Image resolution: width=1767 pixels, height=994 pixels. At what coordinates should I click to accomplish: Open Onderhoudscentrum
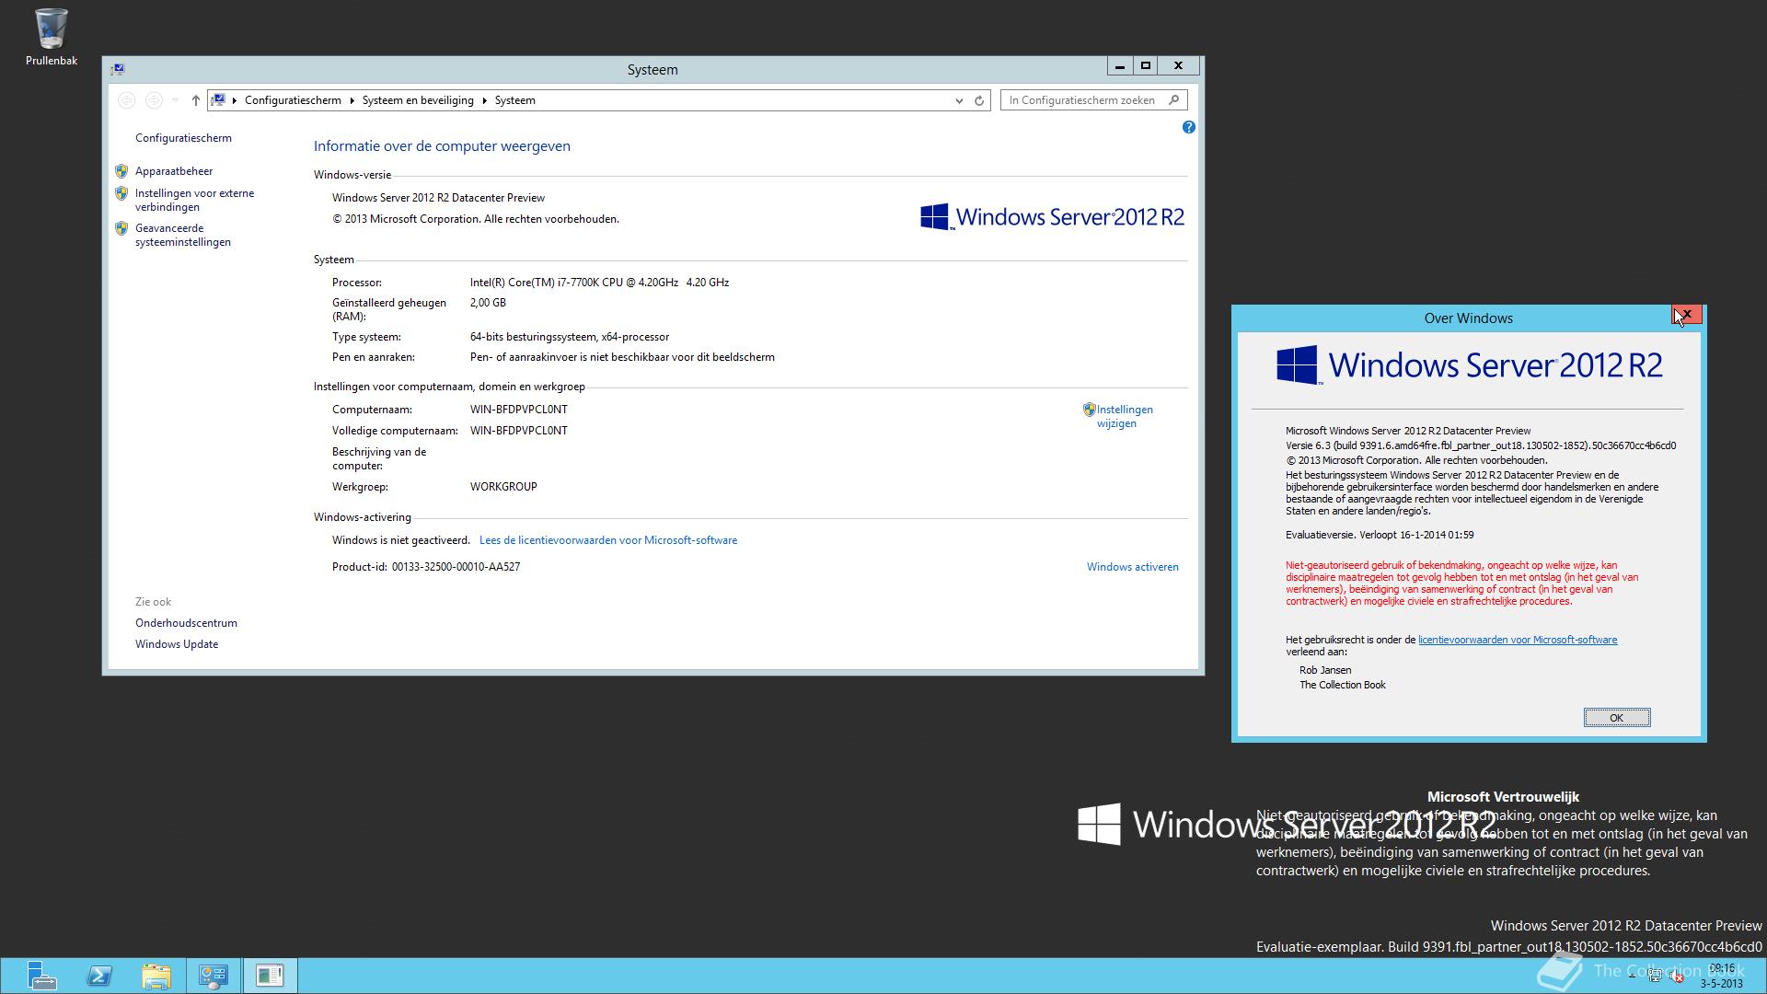186,623
